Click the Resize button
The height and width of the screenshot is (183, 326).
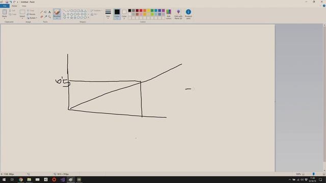31,14
